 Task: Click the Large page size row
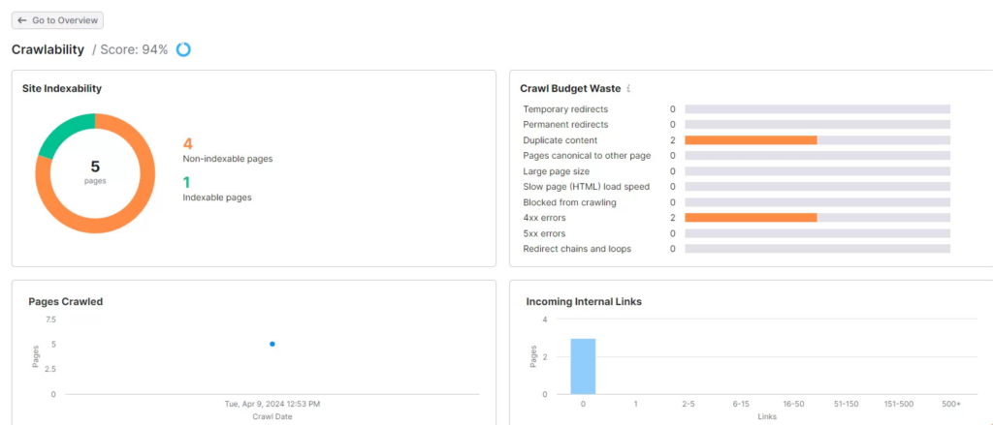click(x=737, y=171)
